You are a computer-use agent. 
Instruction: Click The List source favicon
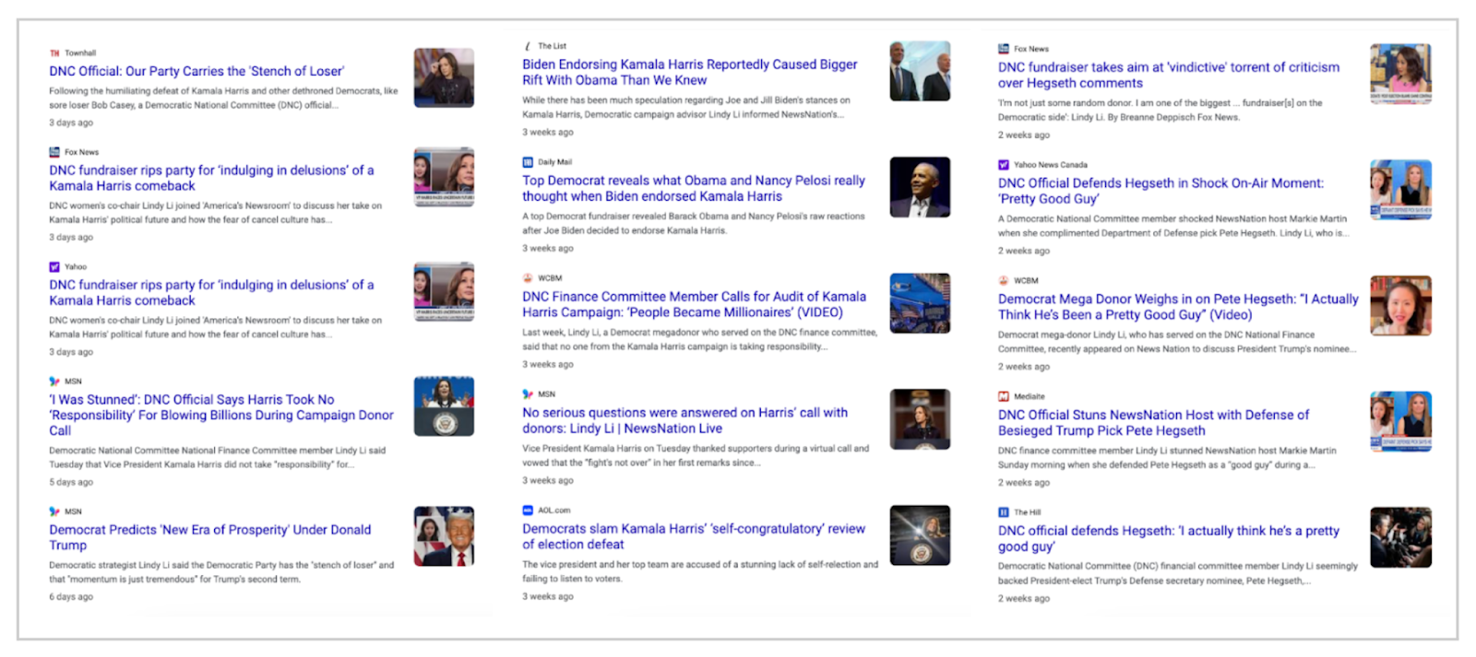528,46
